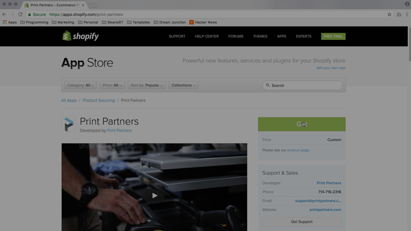Click the browser forward arrow

point(12,14)
